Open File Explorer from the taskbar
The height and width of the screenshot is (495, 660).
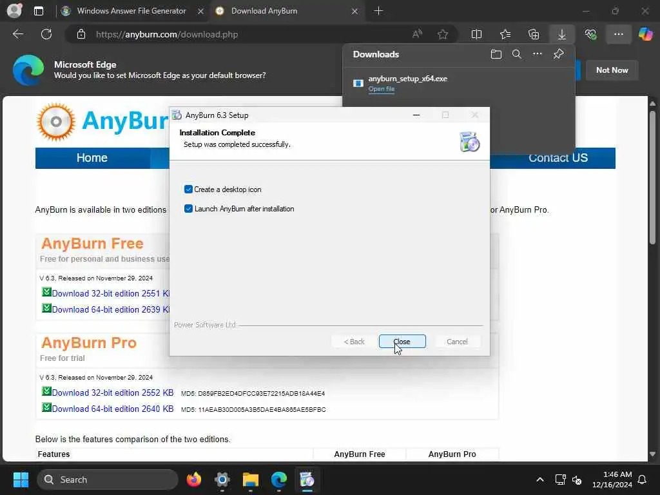click(251, 480)
